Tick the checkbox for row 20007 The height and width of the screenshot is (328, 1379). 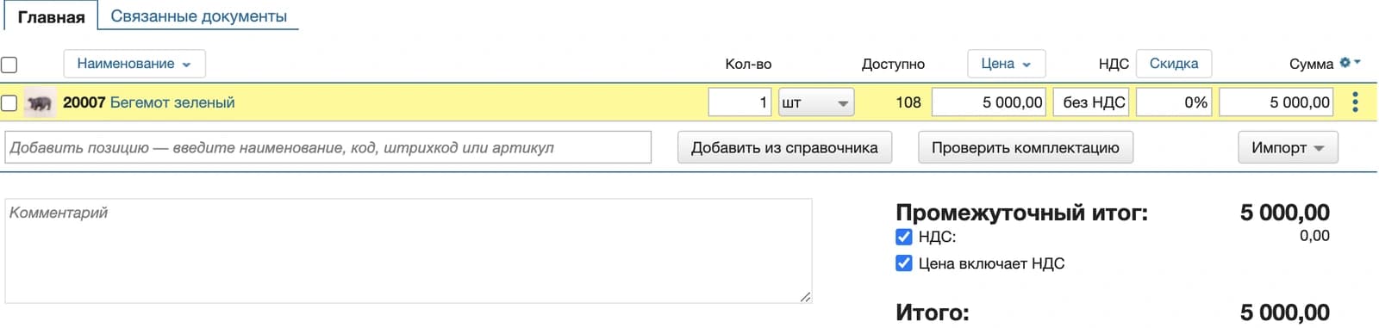click(9, 103)
